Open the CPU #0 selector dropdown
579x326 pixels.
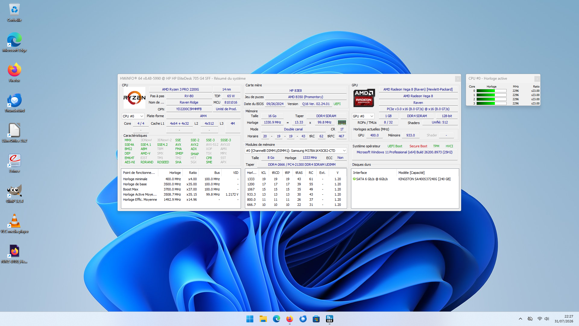[133, 116]
